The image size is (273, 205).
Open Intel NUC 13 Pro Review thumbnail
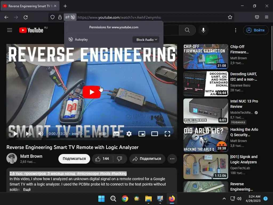pyautogui.click(x=206, y=111)
